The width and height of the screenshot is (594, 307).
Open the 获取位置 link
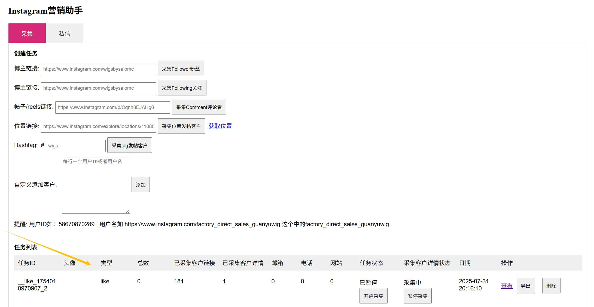click(220, 126)
